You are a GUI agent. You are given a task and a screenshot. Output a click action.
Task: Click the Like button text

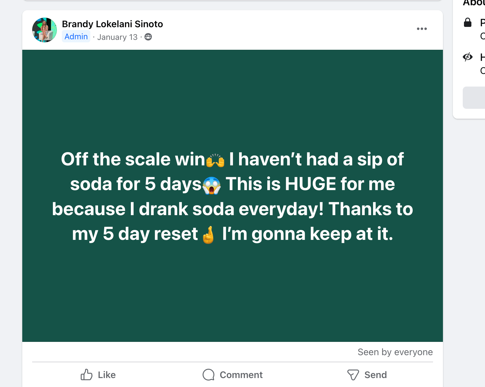pos(107,375)
